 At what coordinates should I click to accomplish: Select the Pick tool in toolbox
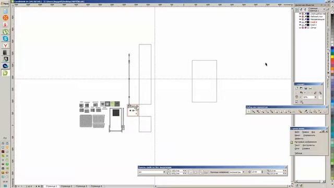[x=248, y=111]
